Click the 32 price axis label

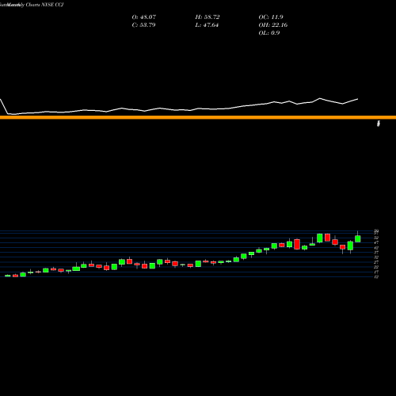pyautogui.click(x=376, y=257)
